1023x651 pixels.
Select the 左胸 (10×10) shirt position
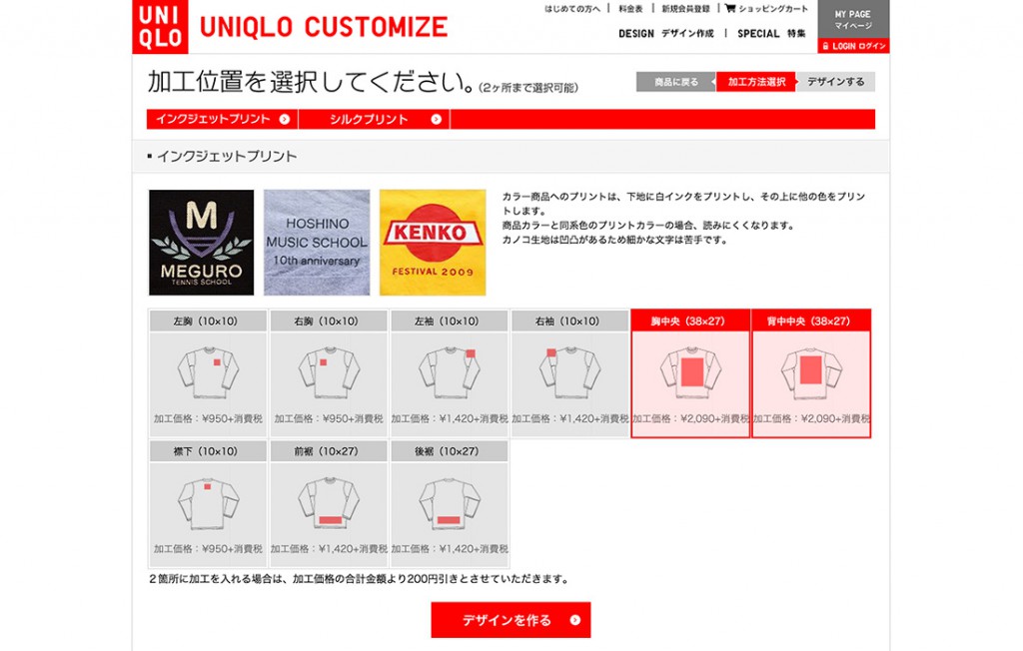coord(208,373)
